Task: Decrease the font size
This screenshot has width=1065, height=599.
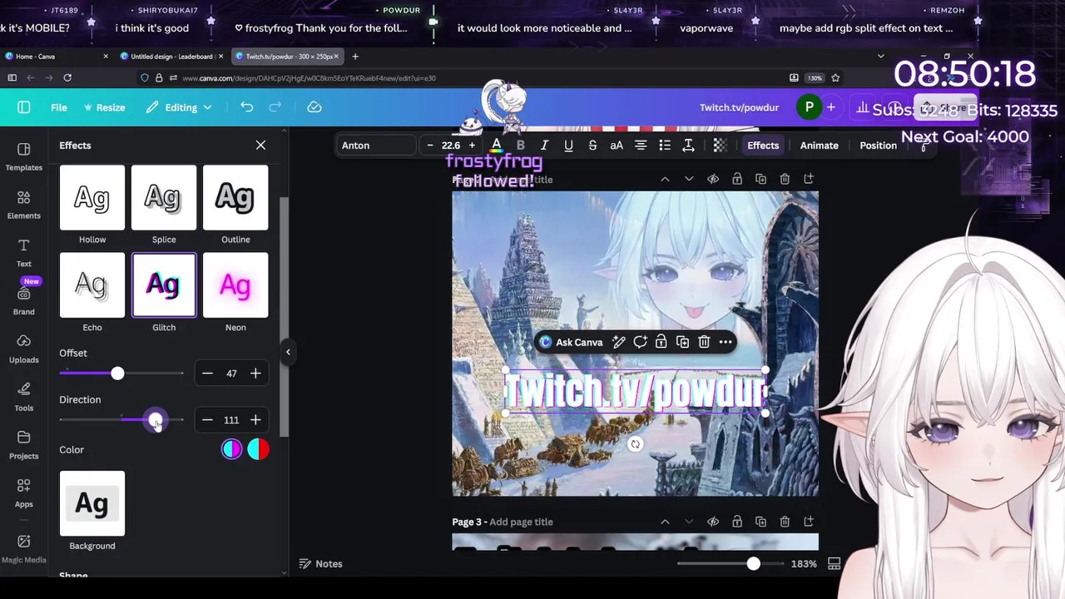Action: point(429,146)
